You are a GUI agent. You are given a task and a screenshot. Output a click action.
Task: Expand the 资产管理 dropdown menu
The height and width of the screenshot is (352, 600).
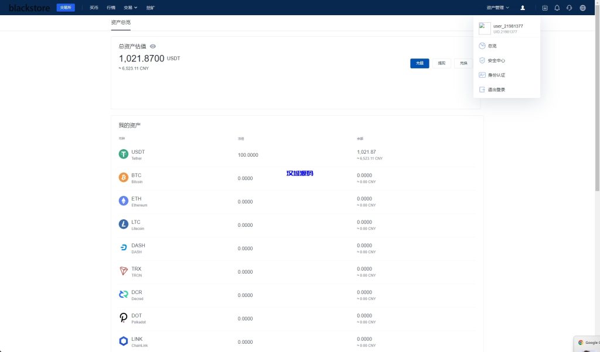(x=497, y=8)
